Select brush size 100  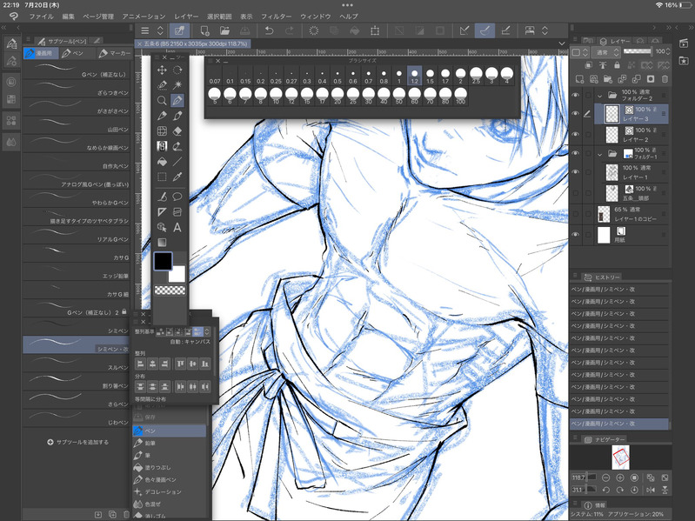(x=460, y=97)
